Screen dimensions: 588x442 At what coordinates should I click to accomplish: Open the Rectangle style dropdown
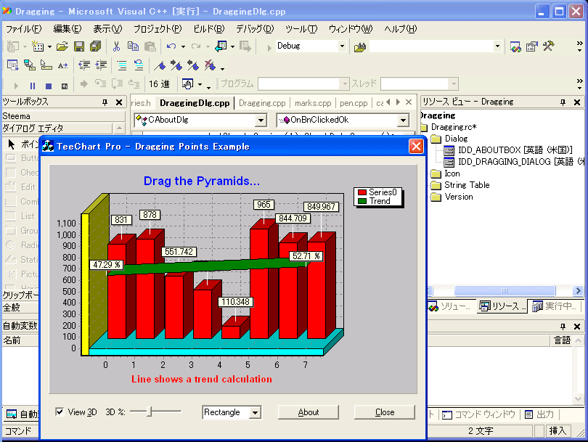point(255,413)
